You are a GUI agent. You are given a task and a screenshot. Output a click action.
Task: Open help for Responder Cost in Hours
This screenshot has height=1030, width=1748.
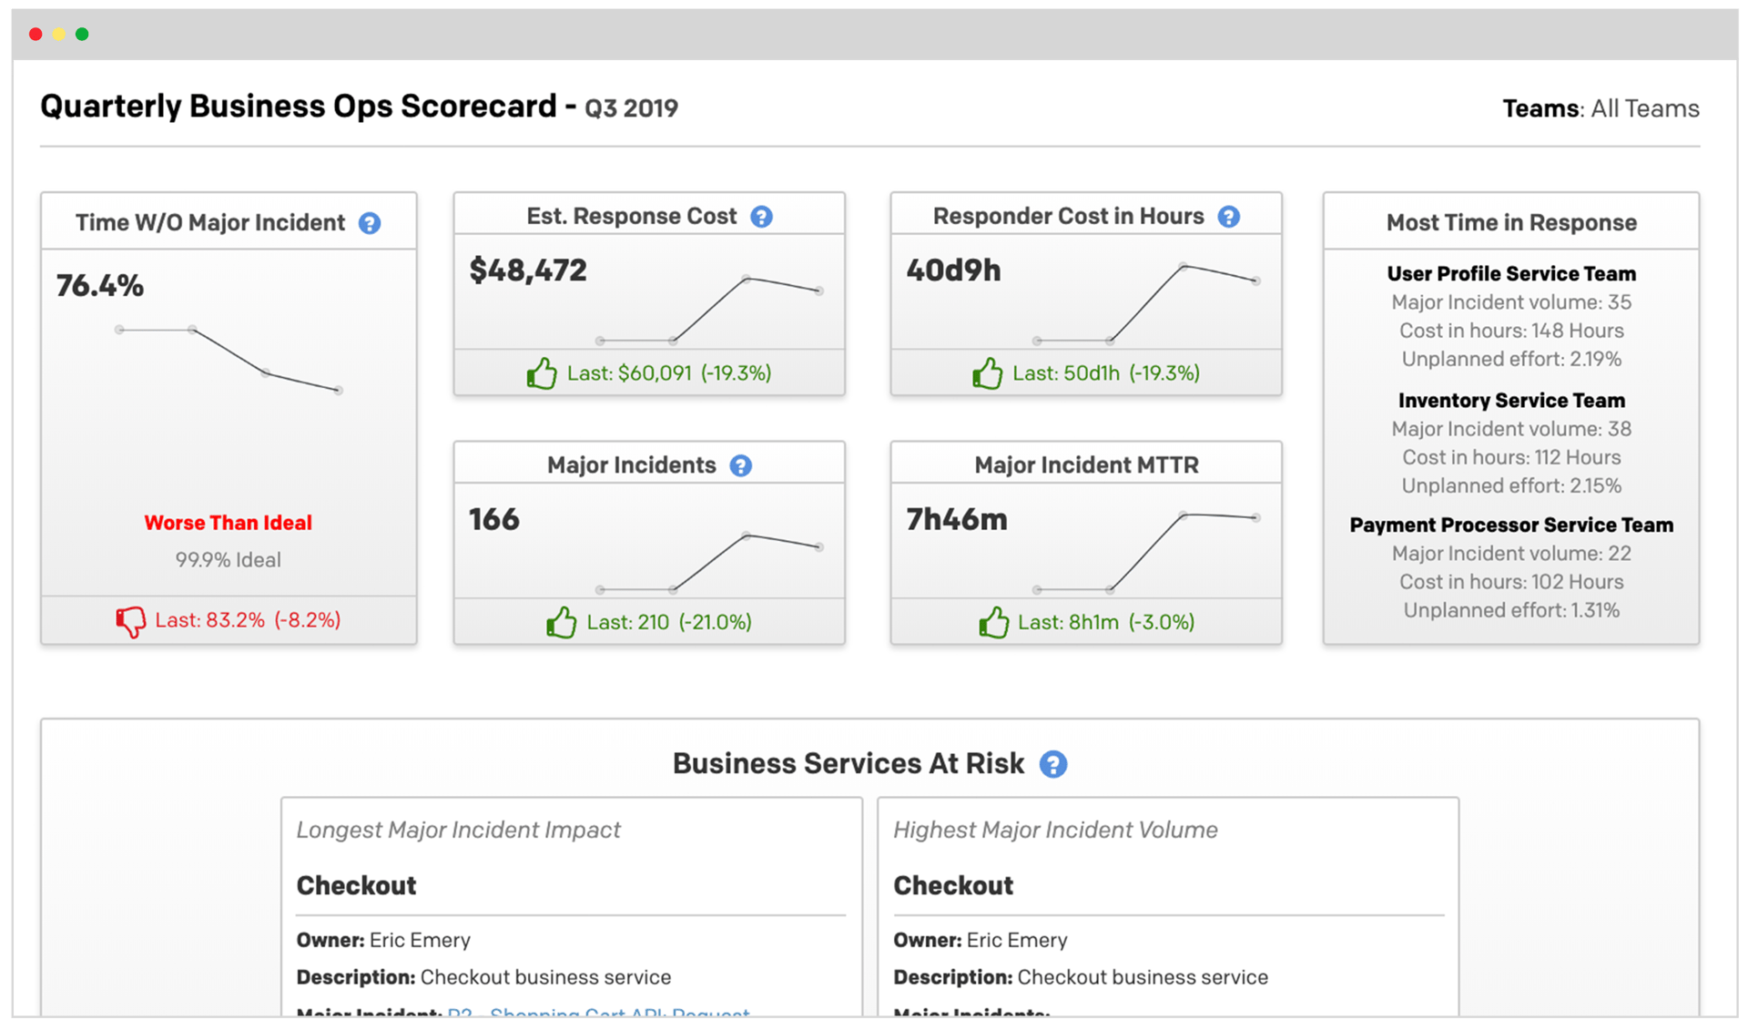(1229, 217)
